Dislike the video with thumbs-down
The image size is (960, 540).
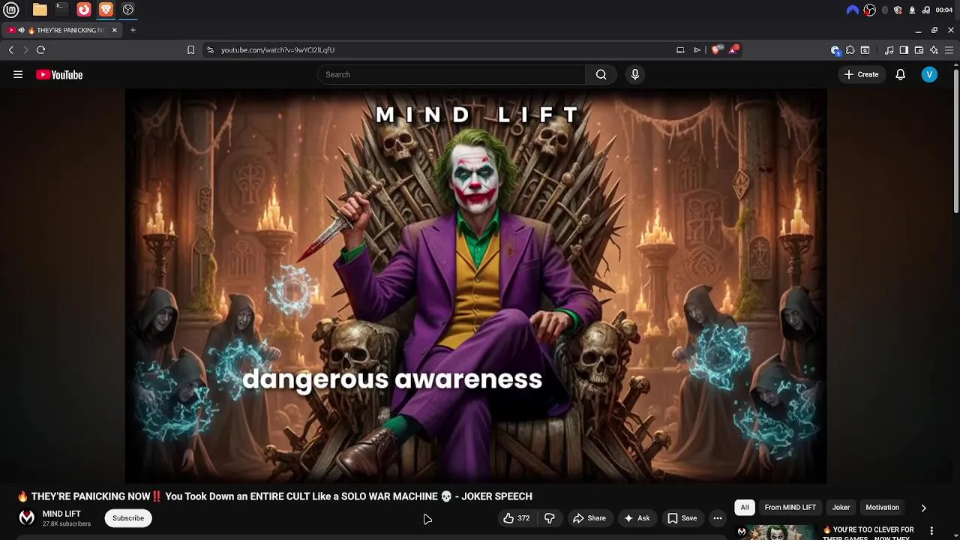click(549, 518)
